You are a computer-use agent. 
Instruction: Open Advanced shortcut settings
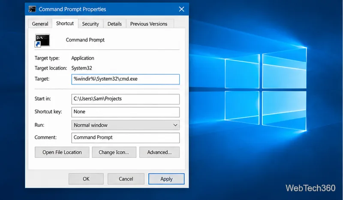coord(159,152)
